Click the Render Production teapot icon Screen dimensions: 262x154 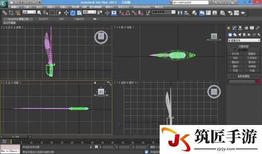click(x=243, y=13)
